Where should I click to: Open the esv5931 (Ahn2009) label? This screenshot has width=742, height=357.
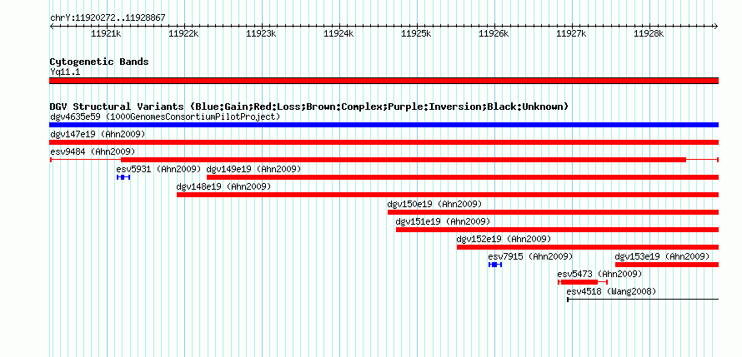159,169
